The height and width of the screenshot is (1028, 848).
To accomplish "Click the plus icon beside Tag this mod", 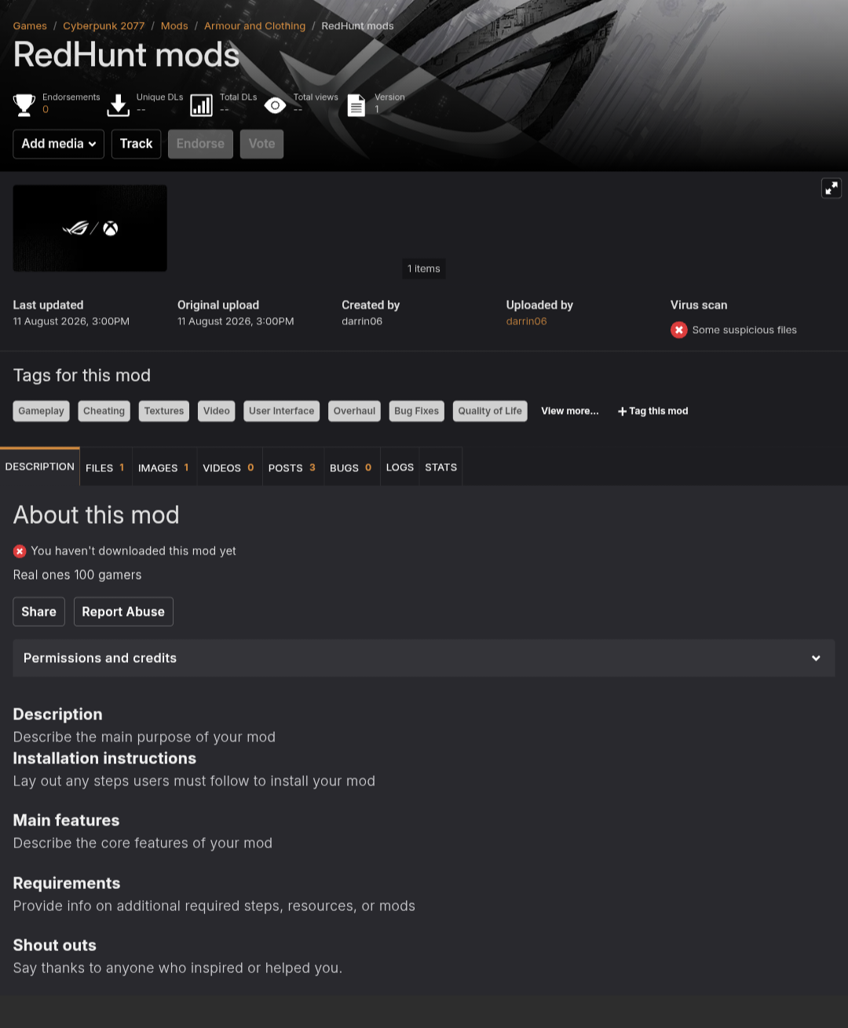I will pyautogui.click(x=622, y=412).
